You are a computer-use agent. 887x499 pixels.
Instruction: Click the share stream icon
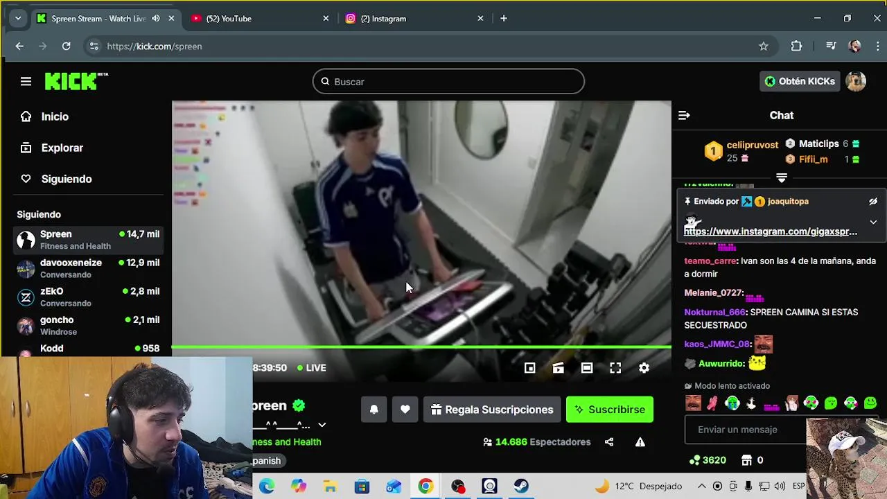(609, 442)
